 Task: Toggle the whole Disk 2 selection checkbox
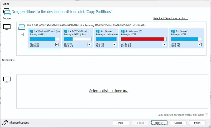click(22, 35)
